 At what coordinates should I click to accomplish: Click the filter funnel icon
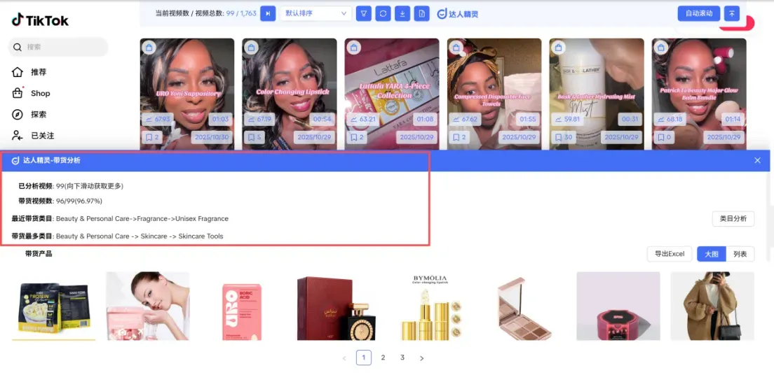click(x=364, y=13)
